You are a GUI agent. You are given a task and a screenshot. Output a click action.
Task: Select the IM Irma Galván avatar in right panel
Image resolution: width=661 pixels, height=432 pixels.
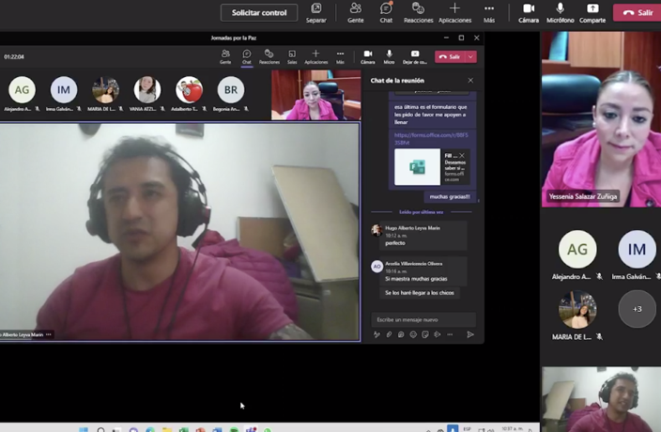point(637,249)
